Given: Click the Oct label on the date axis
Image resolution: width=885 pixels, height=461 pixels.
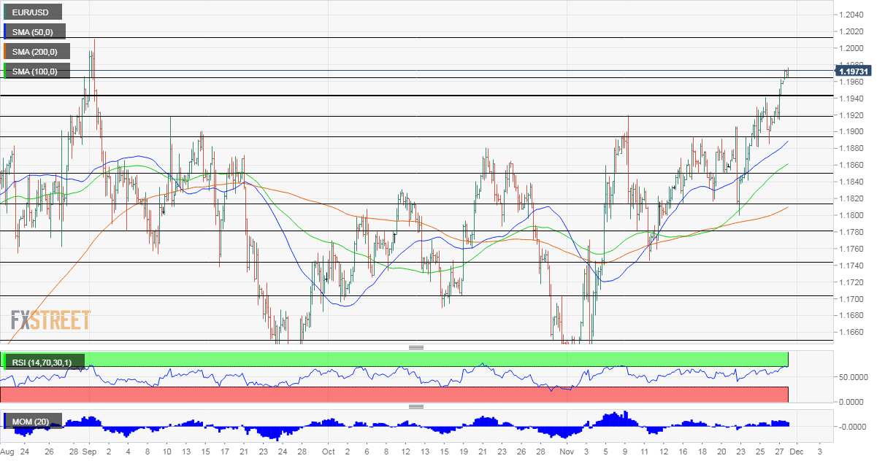Looking at the screenshot, I should coord(326,452).
